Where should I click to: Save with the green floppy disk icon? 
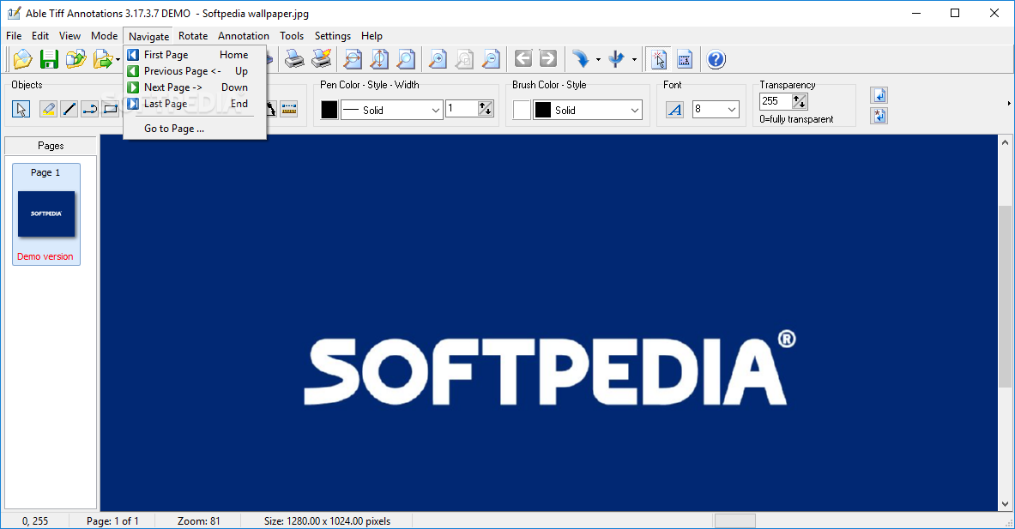(49, 59)
